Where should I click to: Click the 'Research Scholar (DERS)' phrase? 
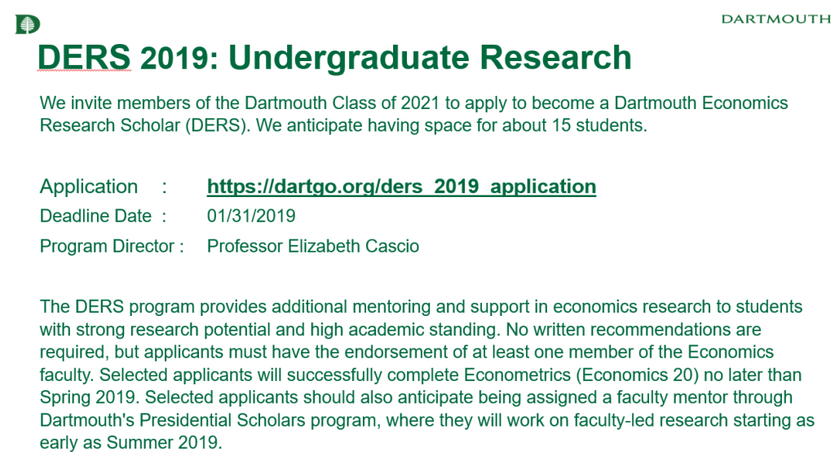(145, 125)
